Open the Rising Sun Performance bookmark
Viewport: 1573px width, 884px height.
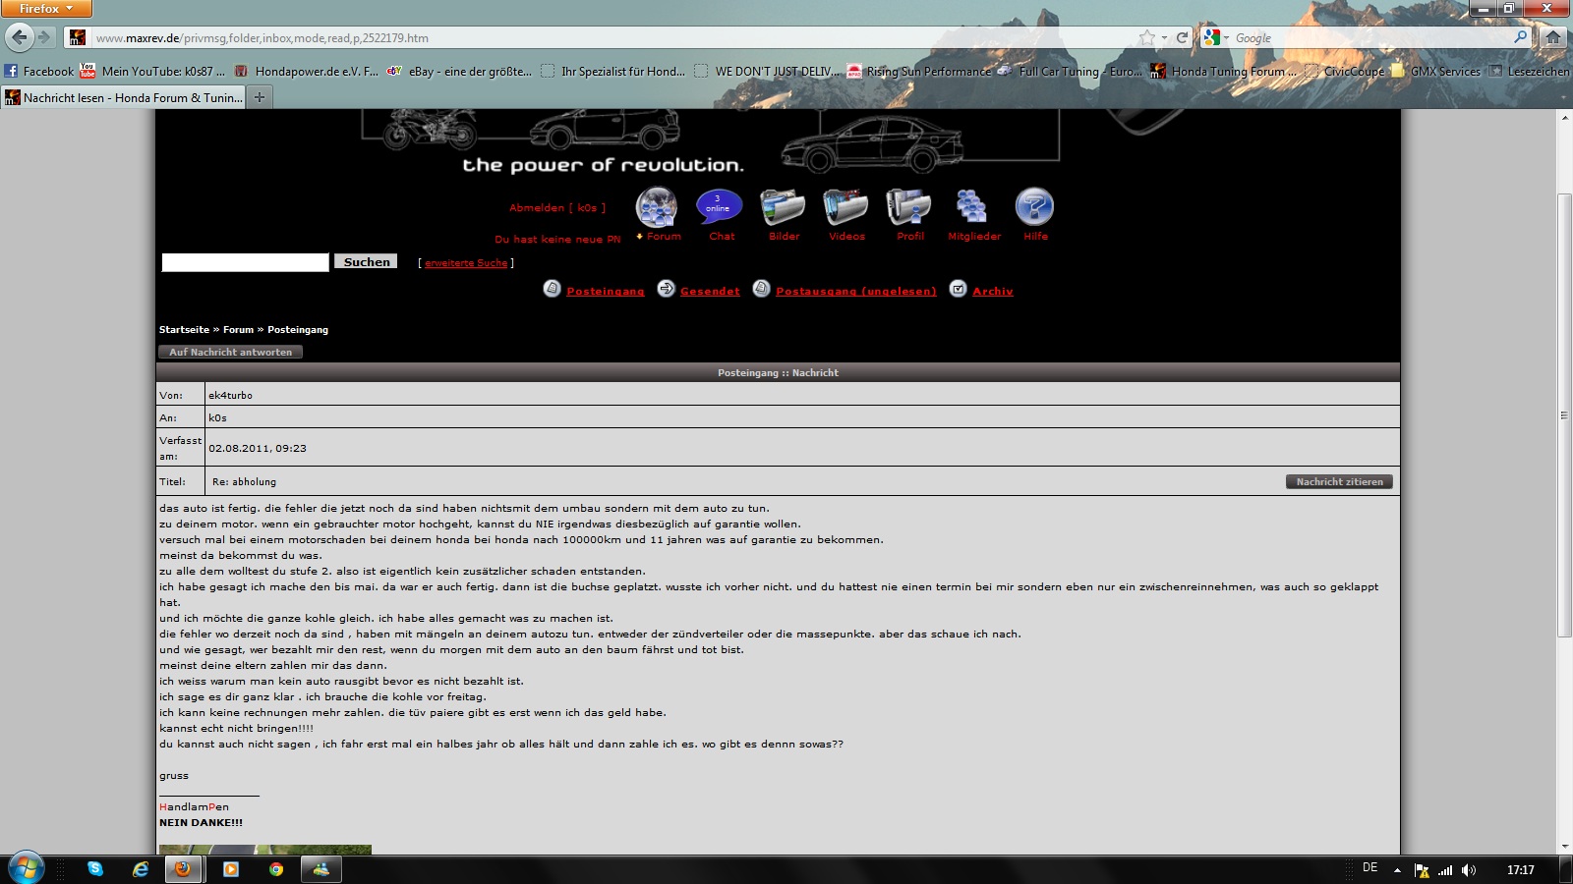919,71
